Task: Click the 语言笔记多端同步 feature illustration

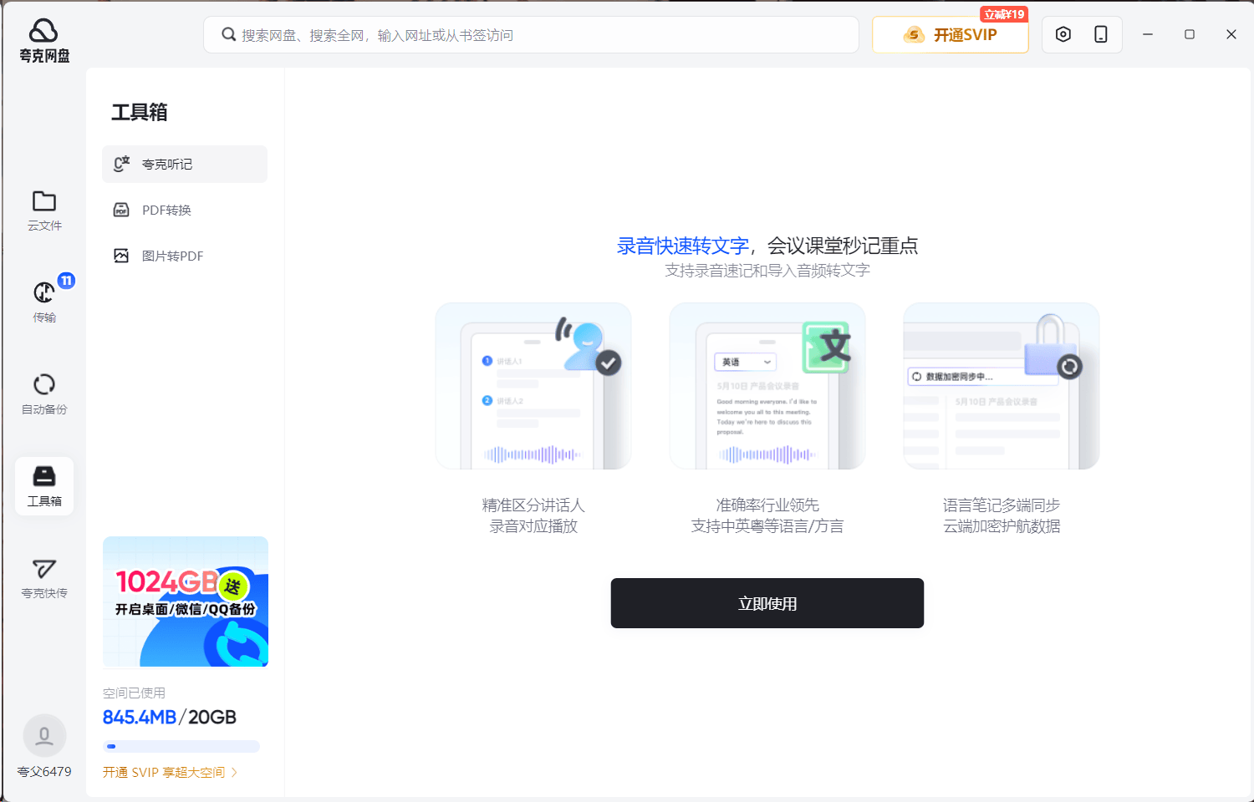Action: (1002, 386)
